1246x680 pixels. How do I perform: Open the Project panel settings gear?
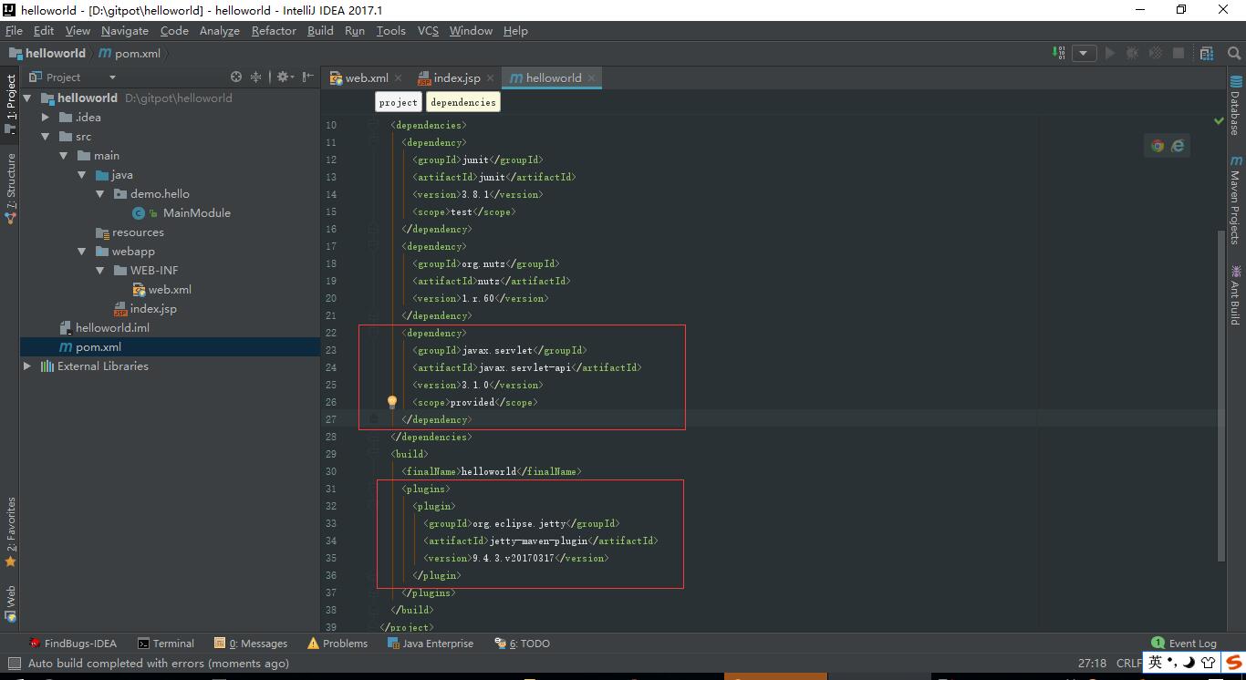tap(283, 77)
